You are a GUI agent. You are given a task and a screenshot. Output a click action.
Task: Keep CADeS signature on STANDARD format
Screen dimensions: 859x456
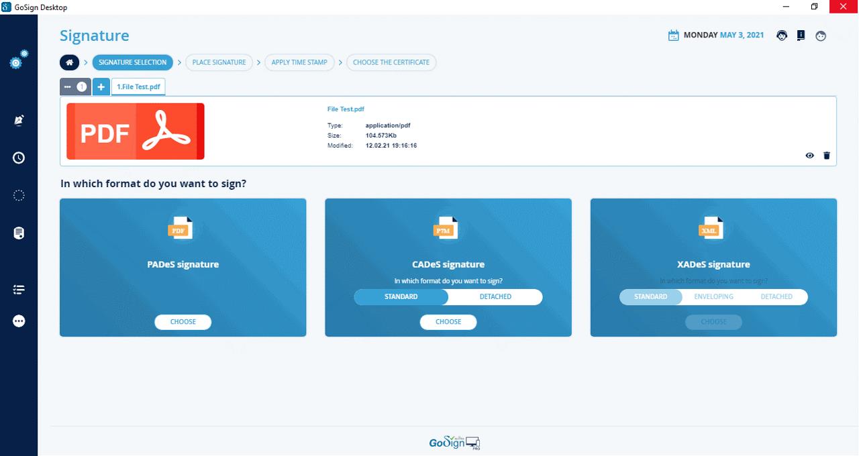pos(401,296)
